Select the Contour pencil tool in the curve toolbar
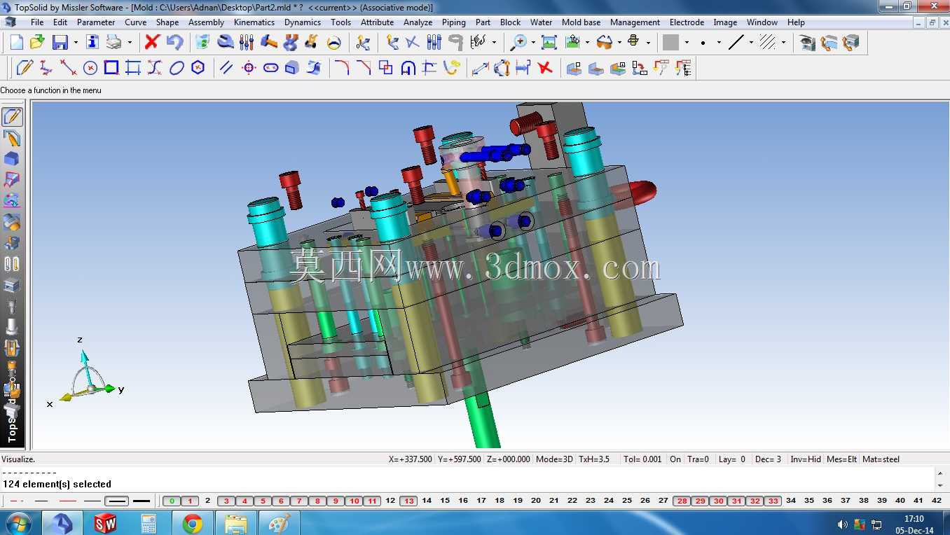Viewport: 950px width, 535px height. [x=25, y=68]
